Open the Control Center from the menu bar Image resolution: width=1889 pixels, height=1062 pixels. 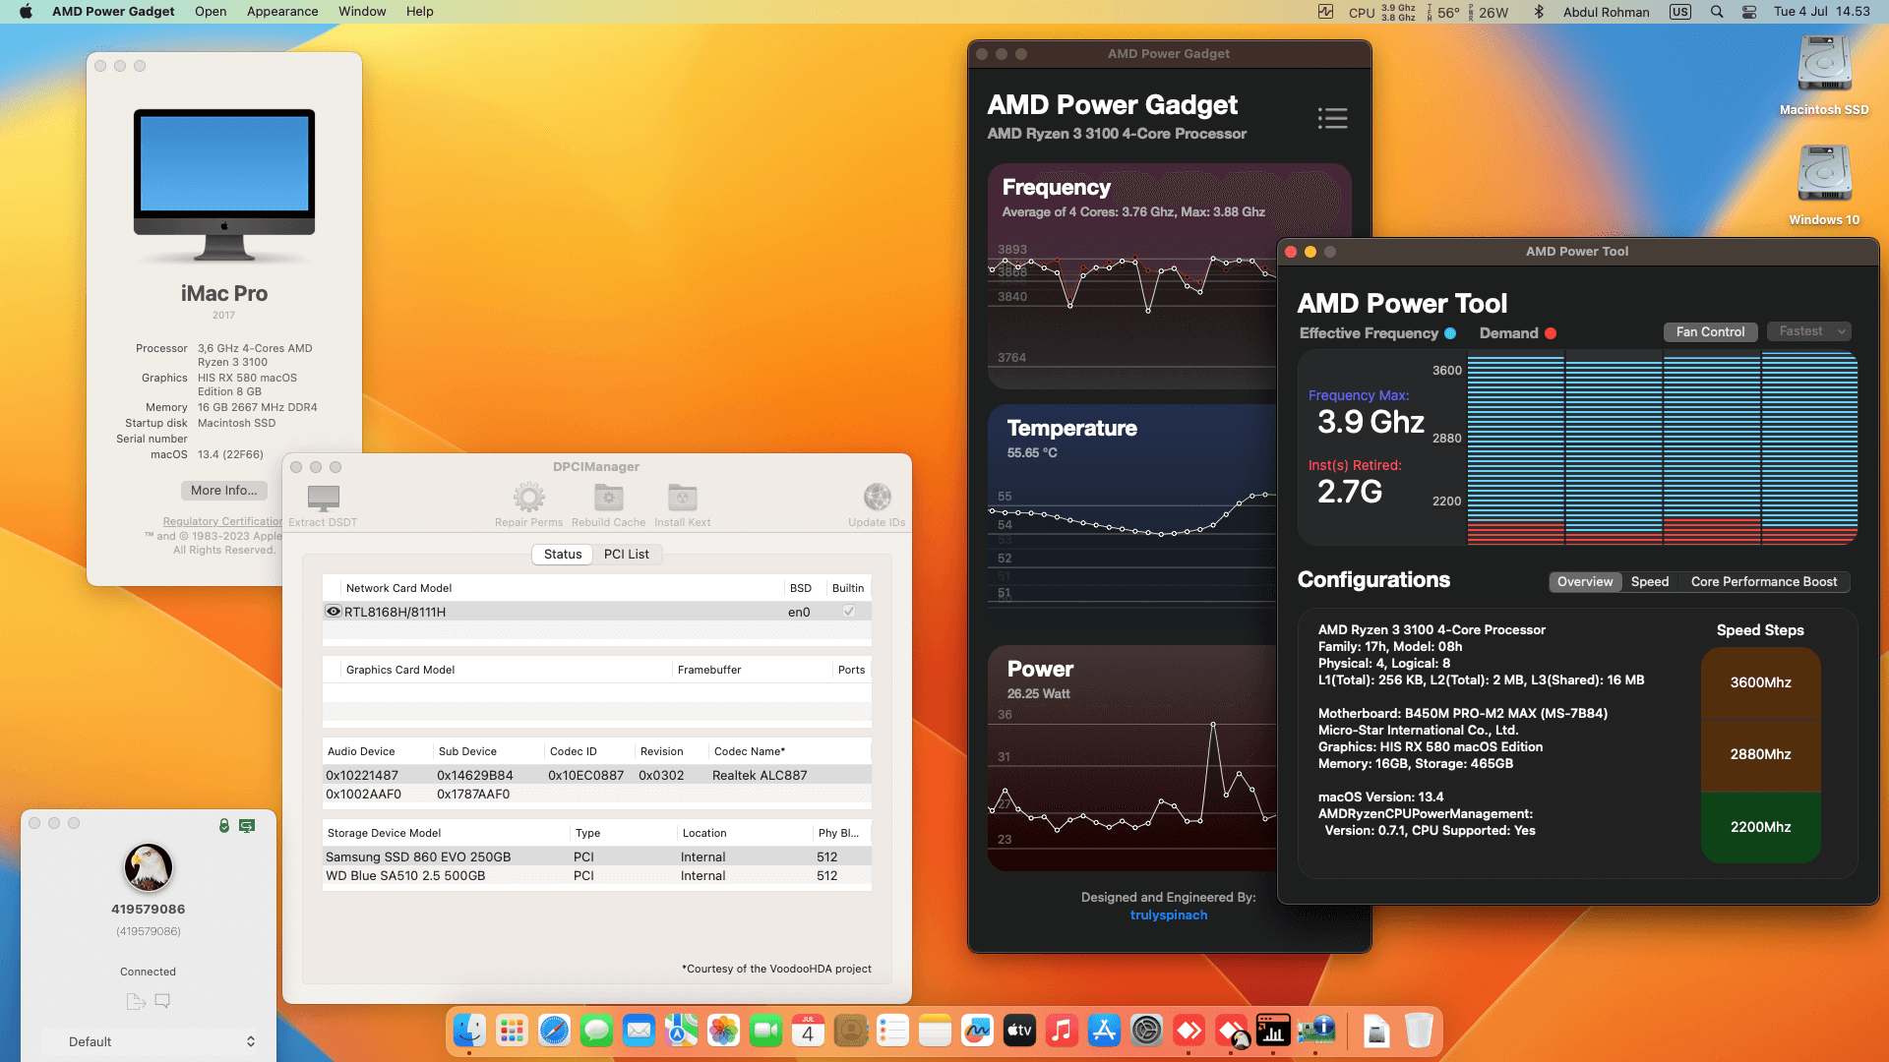[x=1749, y=12]
